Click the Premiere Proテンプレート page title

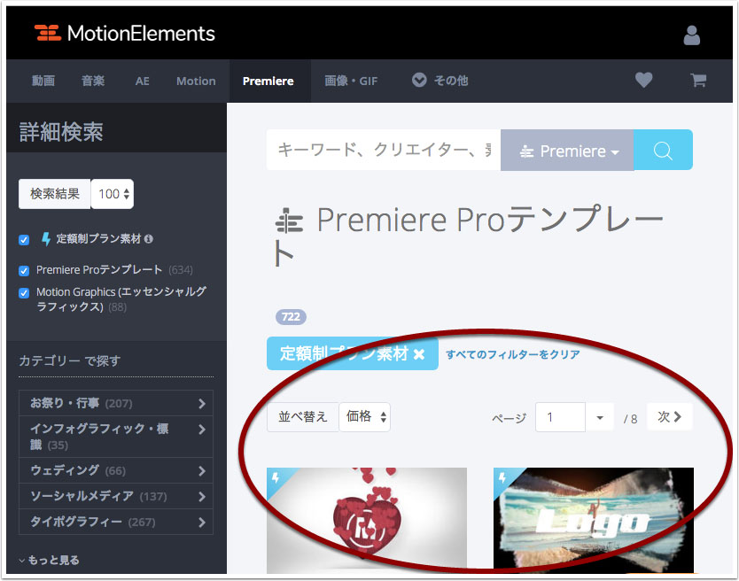pos(469,236)
